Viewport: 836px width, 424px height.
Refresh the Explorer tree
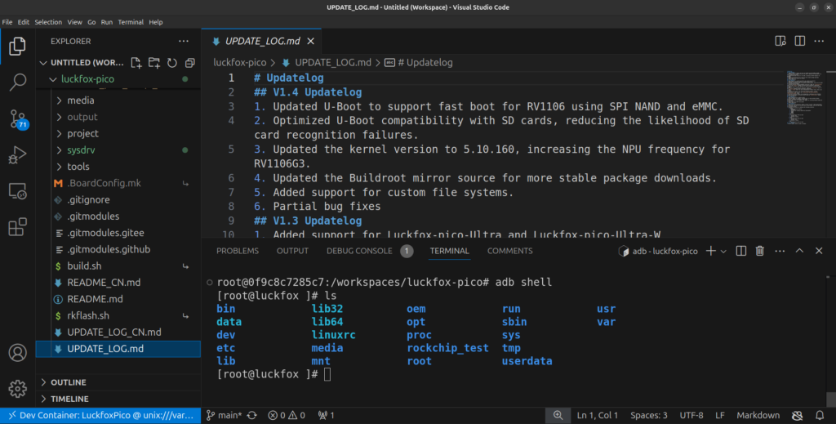click(x=171, y=62)
